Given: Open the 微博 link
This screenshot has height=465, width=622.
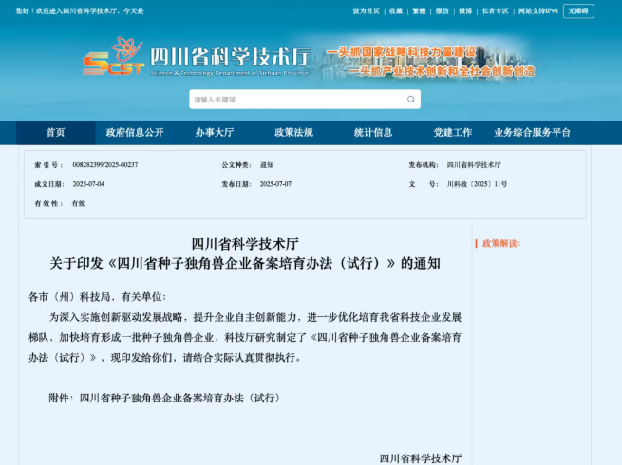Looking at the screenshot, I should [x=465, y=11].
